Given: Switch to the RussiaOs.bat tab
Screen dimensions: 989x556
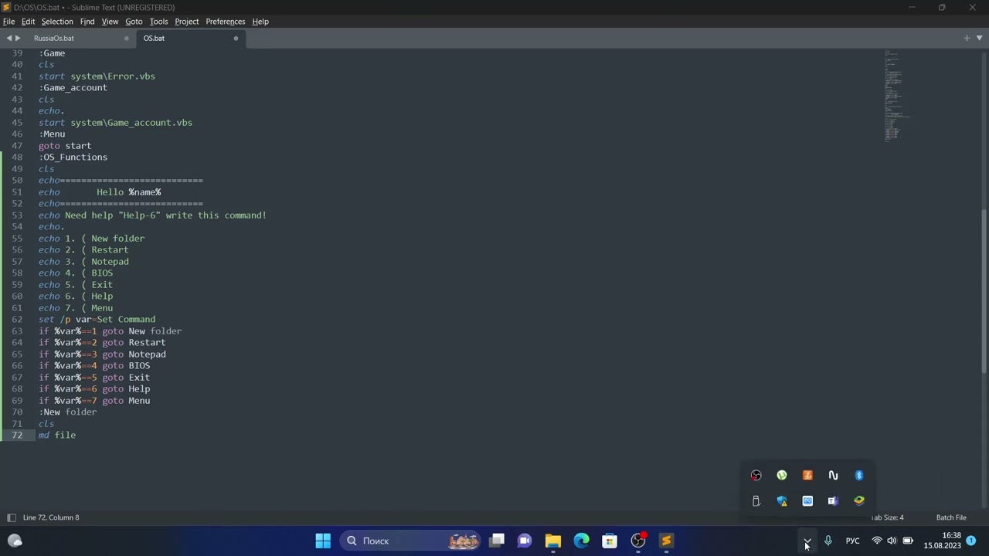Looking at the screenshot, I should coord(54,38).
